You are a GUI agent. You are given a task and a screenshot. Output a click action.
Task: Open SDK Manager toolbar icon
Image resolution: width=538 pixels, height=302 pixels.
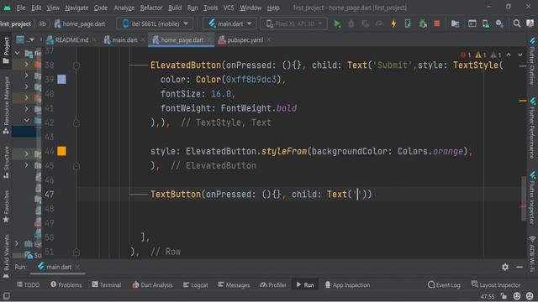tap(499, 23)
